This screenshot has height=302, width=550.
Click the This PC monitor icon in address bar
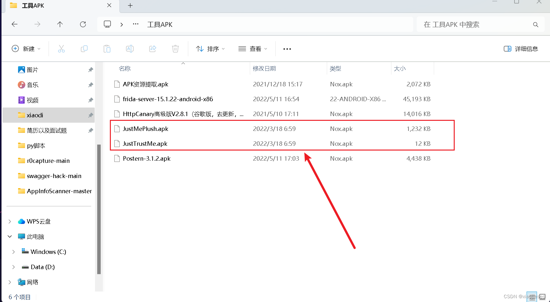[107, 24]
